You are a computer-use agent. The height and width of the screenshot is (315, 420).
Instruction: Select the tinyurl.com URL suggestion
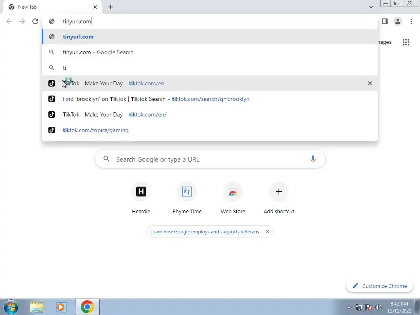tap(210, 37)
